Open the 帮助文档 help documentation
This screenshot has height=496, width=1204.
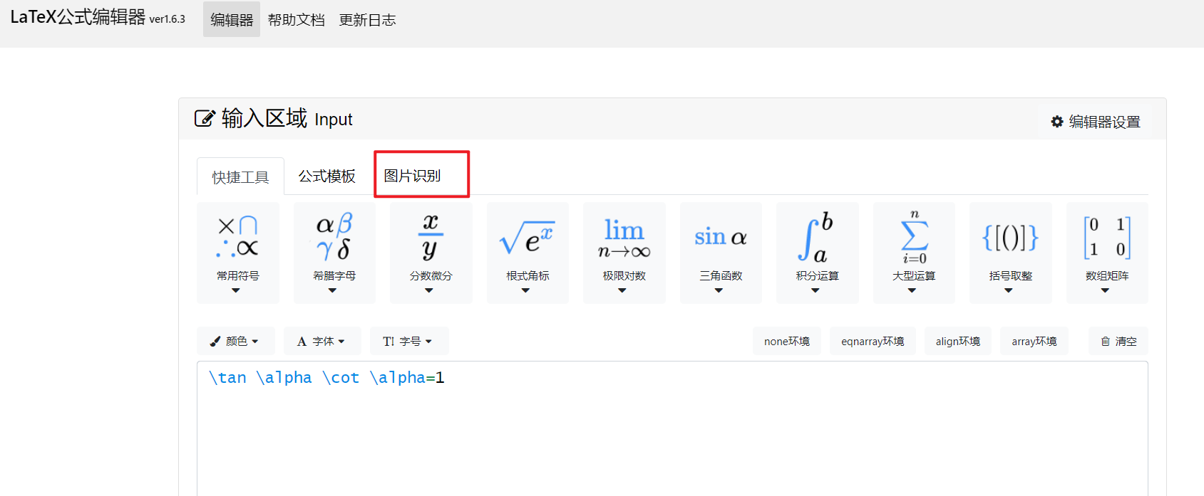(297, 19)
